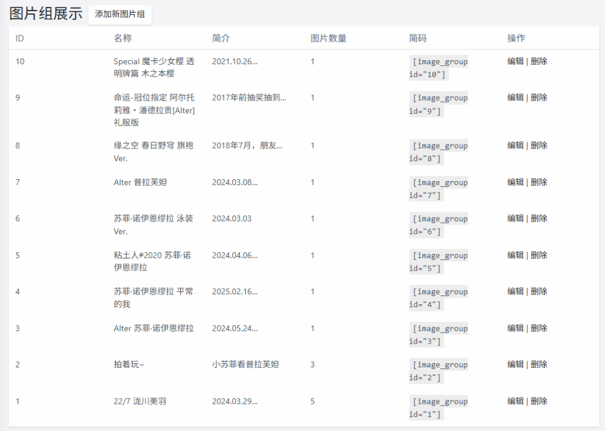Screen dimensions: 605x431
Task: Click name 粘土人#2020 苏菲·诺伊恩缪拉
Action: (152, 261)
